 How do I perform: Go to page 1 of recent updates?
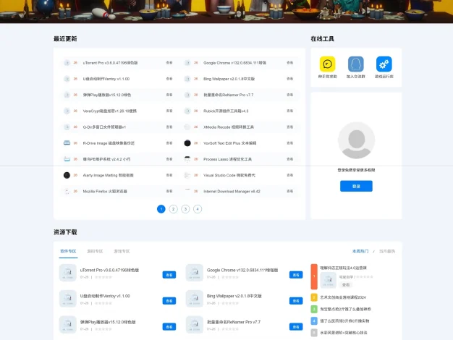pos(161,209)
